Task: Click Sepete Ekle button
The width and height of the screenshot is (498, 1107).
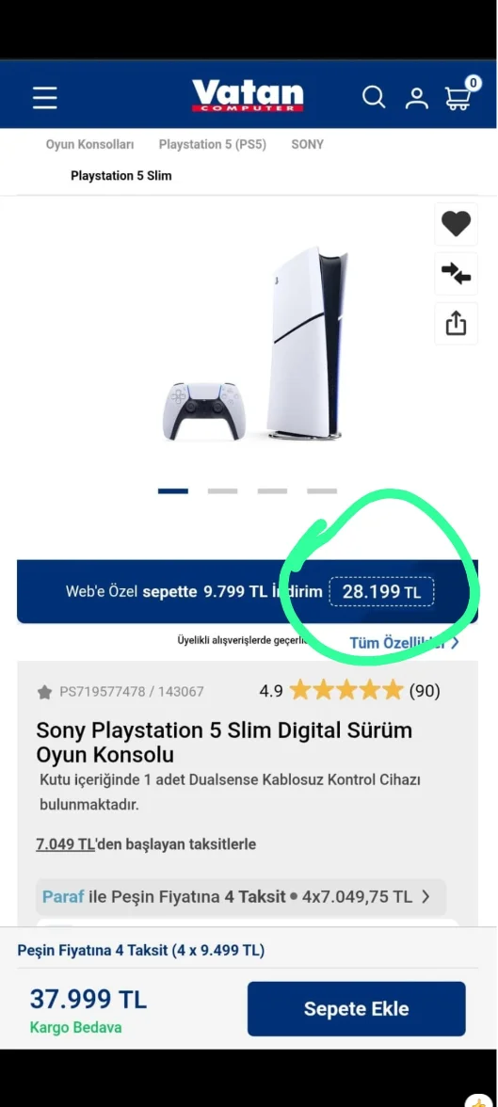Action: (x=356, y=1009)
